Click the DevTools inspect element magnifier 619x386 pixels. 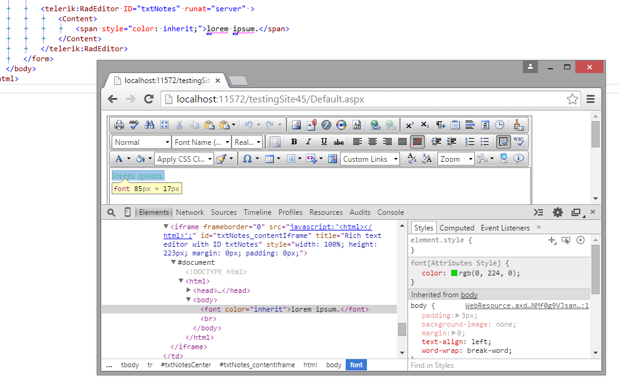(x=111, y=212)
